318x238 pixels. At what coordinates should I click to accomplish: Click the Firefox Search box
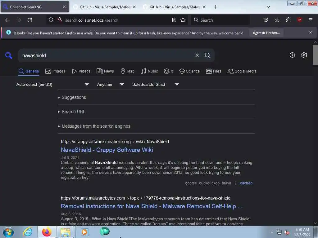point(220,20)
